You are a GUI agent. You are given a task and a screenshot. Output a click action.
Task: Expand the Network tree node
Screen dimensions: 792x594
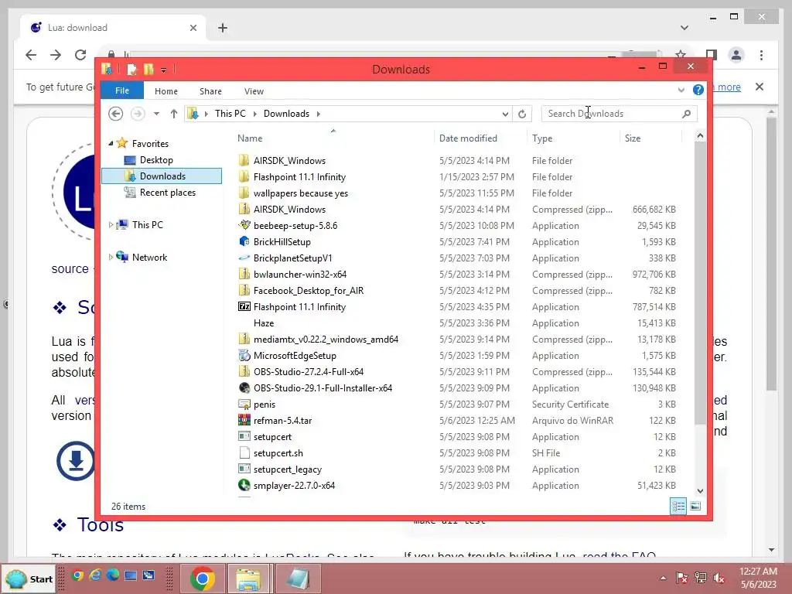pyautogui.click(x=111, y=257)
